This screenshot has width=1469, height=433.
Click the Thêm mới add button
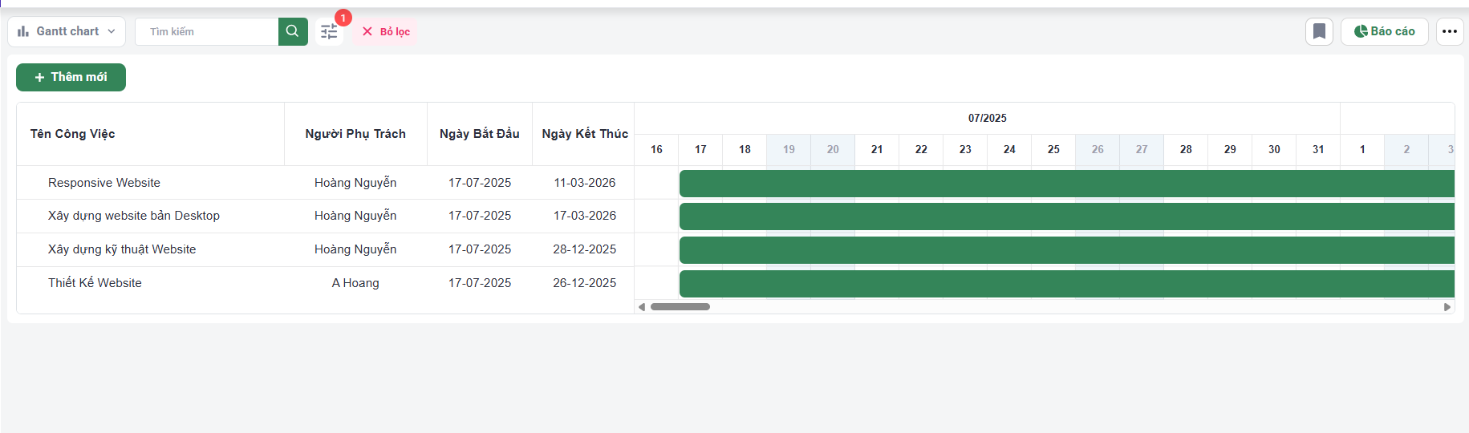tap(71, 77)
